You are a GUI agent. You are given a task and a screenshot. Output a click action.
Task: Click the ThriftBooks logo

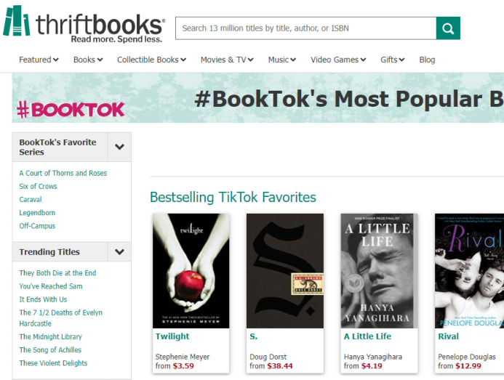pos(84,25)
